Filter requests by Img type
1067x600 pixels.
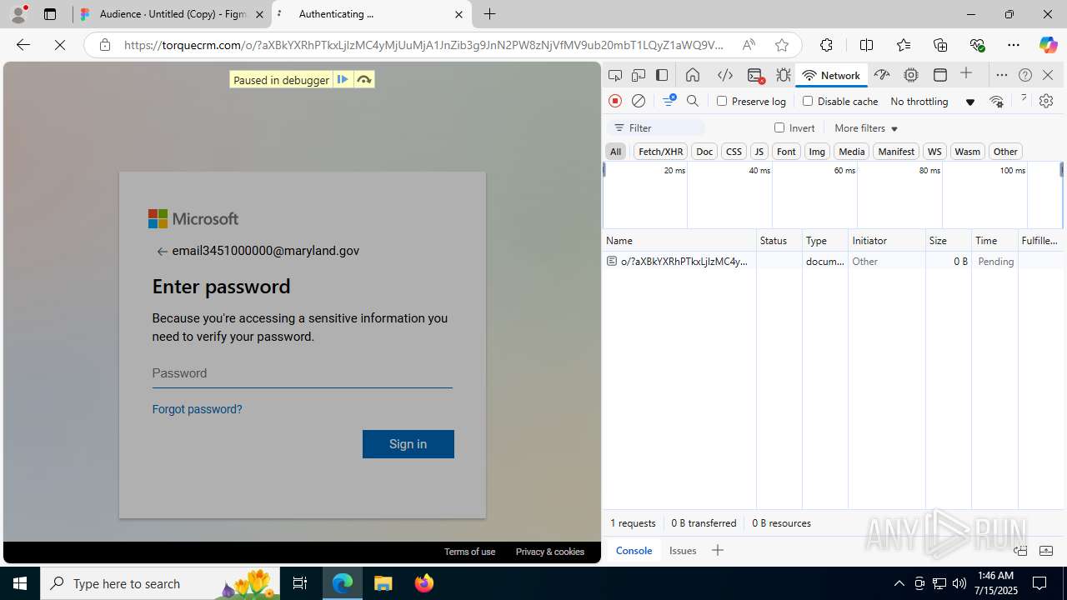tap(817, 152)
